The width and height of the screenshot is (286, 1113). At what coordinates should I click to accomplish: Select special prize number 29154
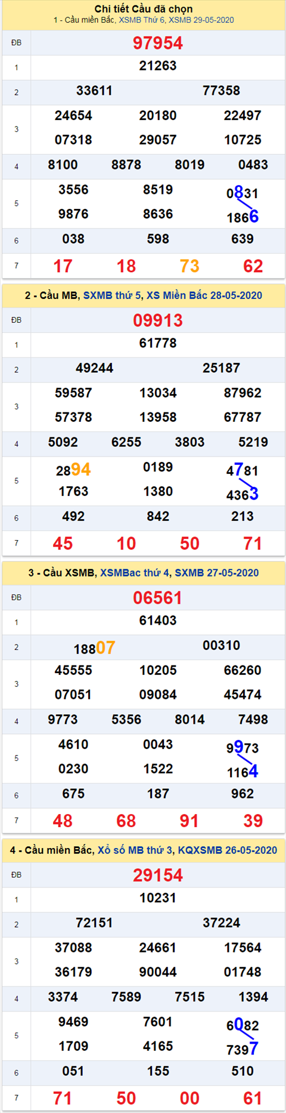point(158,875)
